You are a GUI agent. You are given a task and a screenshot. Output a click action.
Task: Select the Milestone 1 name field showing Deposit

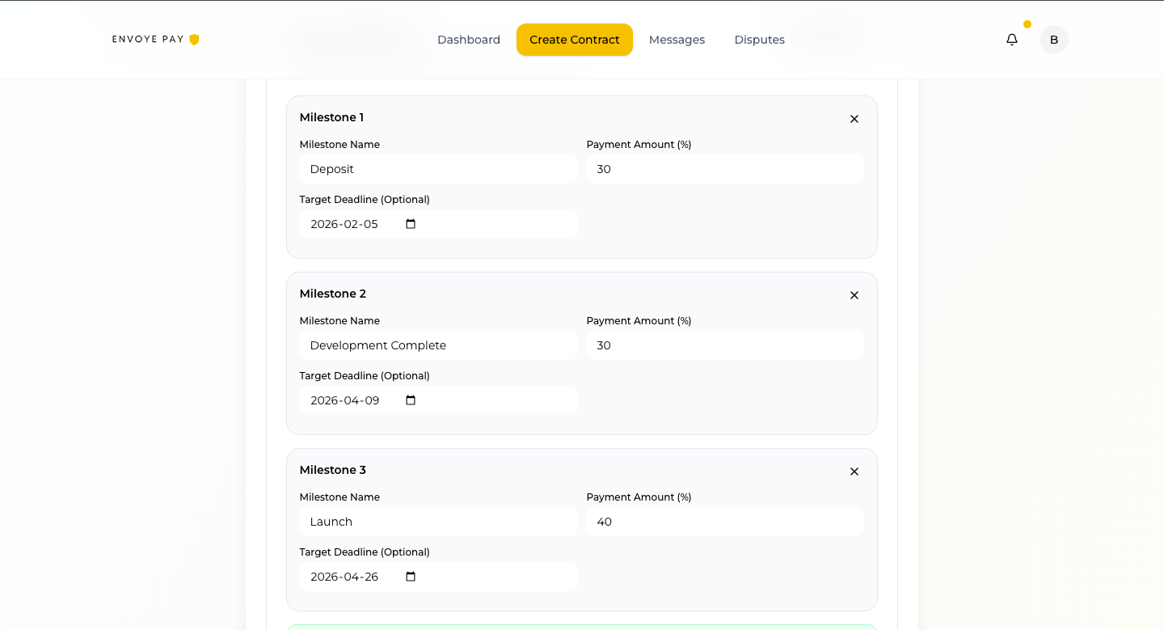[438, 169]
